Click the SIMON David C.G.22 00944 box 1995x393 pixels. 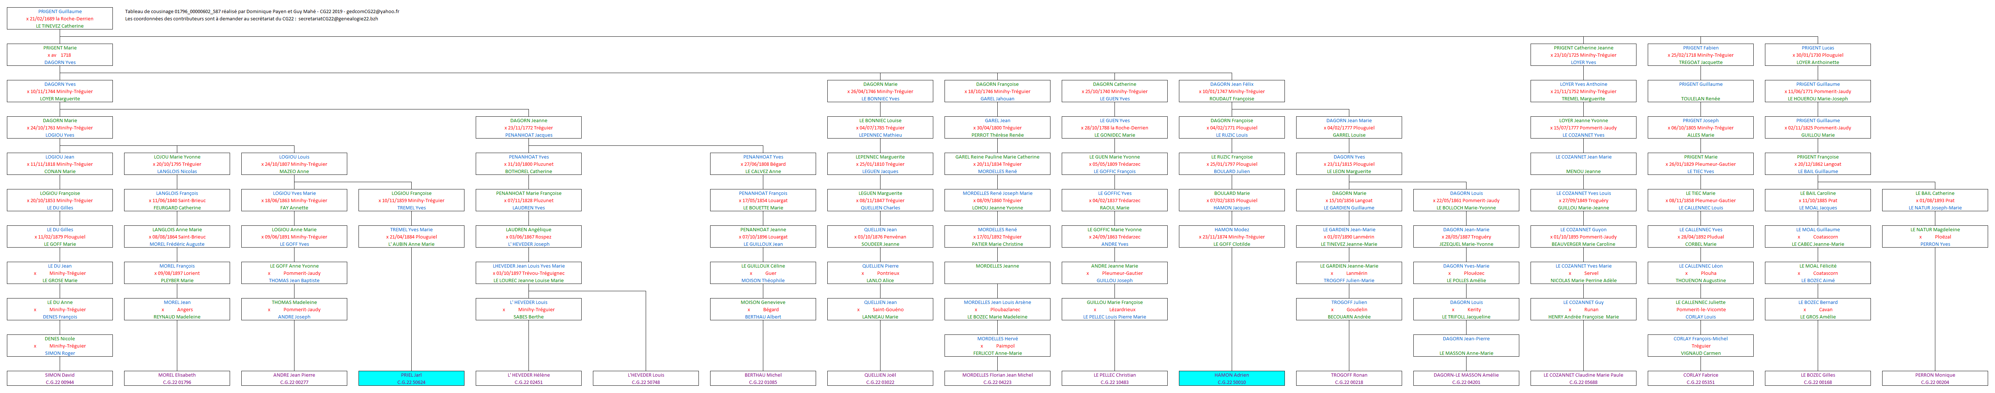[x=60, y=378]
